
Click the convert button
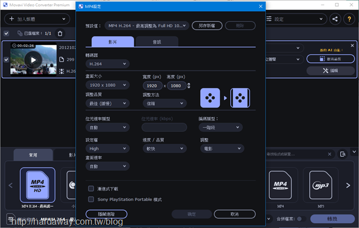coord(332,219)
